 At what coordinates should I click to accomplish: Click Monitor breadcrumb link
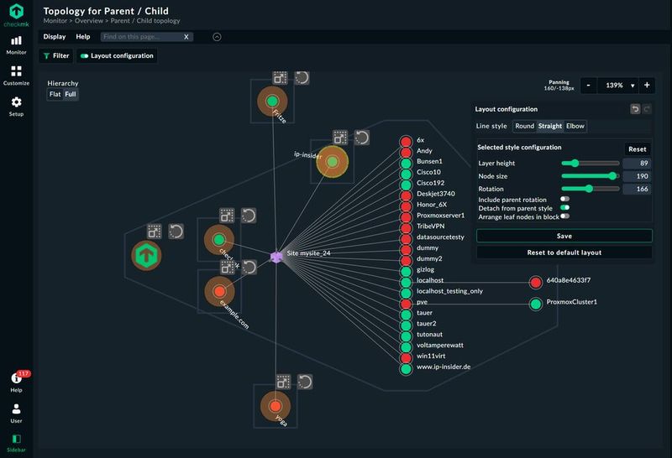pyautogui.click(x=55, y=20)
